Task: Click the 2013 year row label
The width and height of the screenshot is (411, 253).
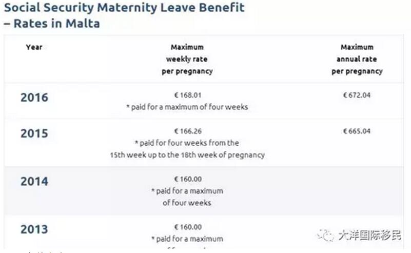Action: (x=34, y=229)
